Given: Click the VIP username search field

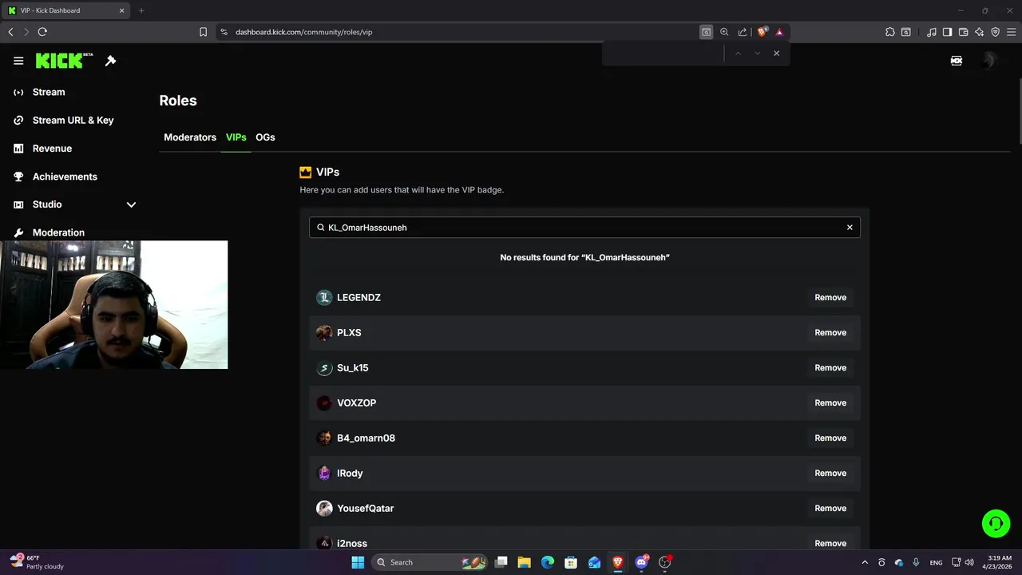Looking at the screenshot, I should tap(584, 228).
